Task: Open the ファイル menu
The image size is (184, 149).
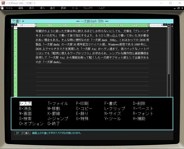Action: point(9,8)
